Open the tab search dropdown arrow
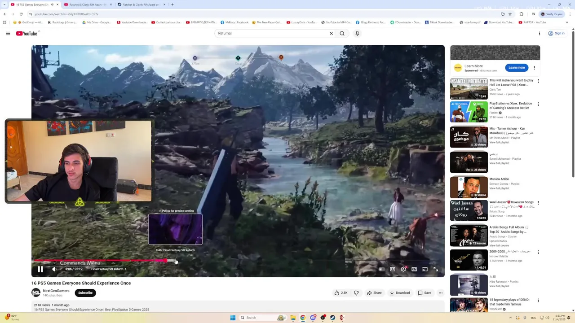 [x=4, y=4]
